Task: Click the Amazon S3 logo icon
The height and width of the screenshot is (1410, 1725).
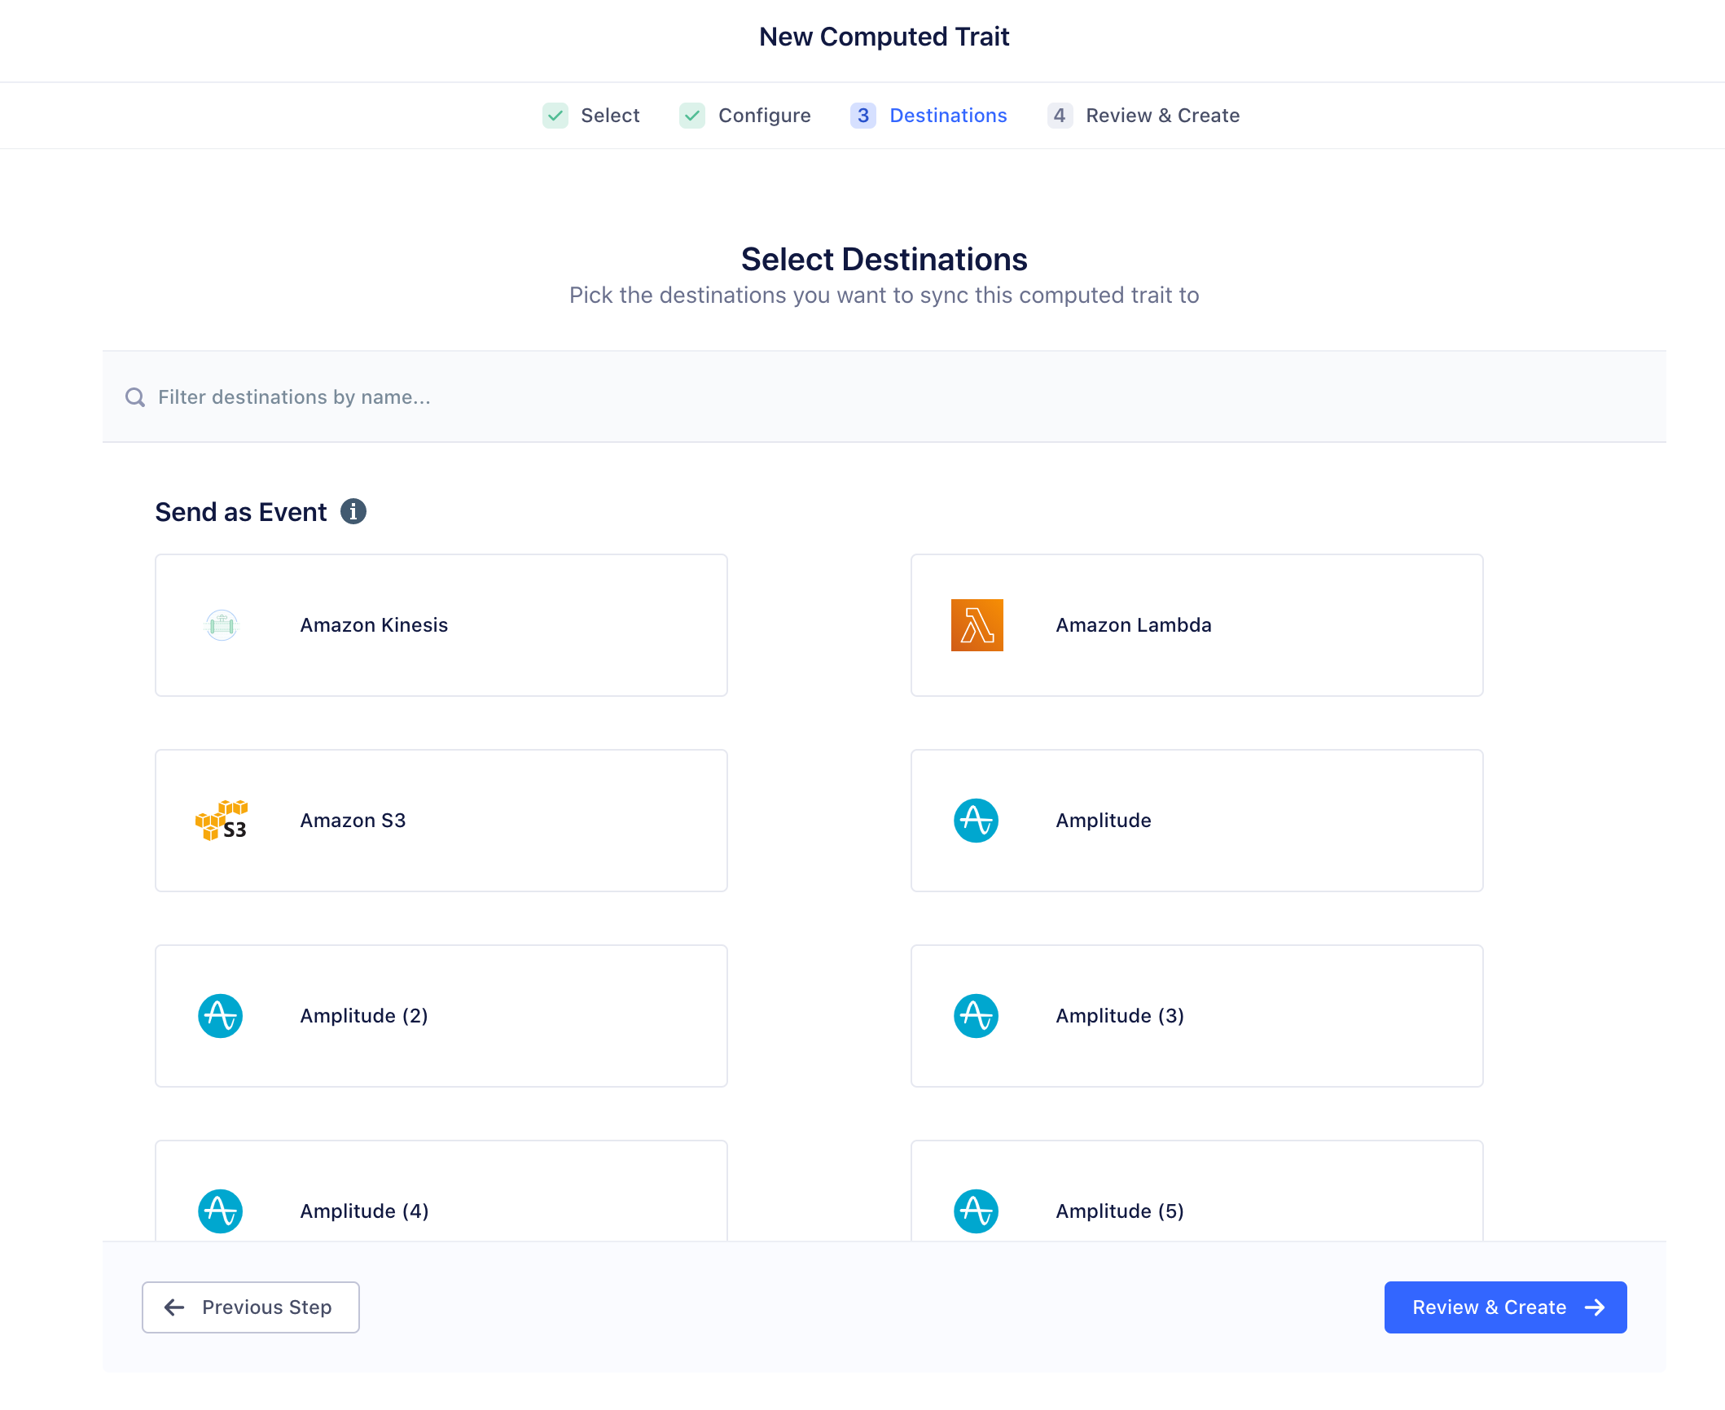Action: (x=222, y=821)
